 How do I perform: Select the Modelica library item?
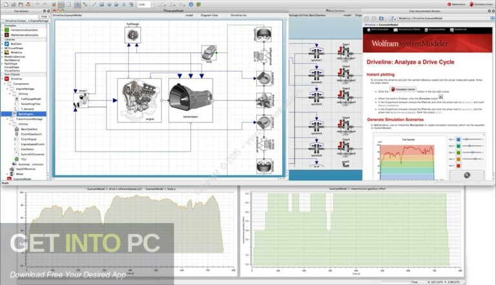pos(16,52)
